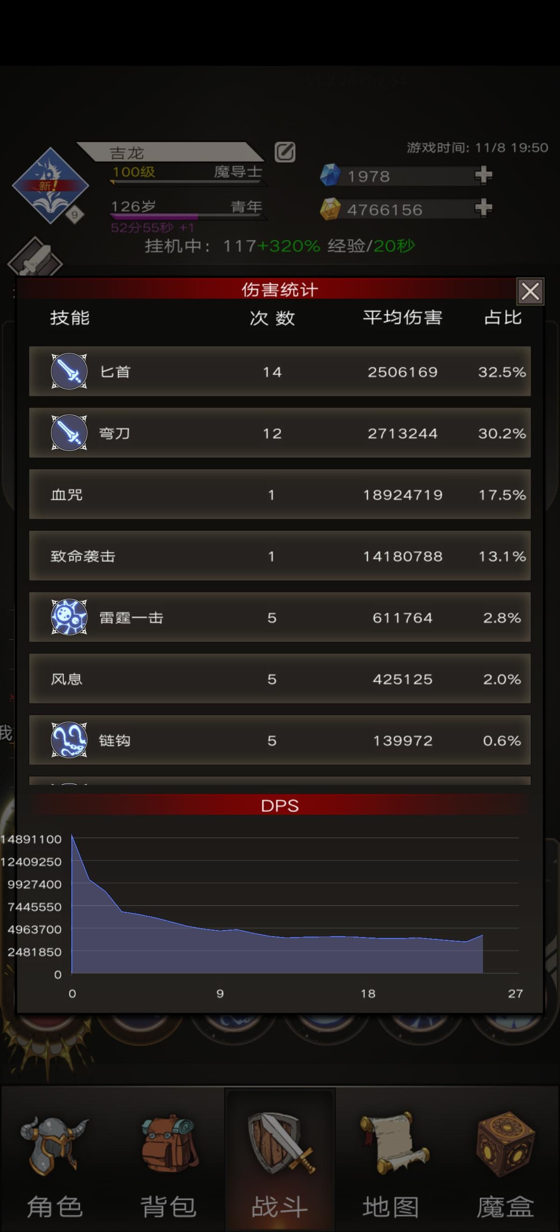The width and height of the screenshot is (560, 1232).
Task: Select the 链钩 chain hook skill icon
Action: coord(69,740)
